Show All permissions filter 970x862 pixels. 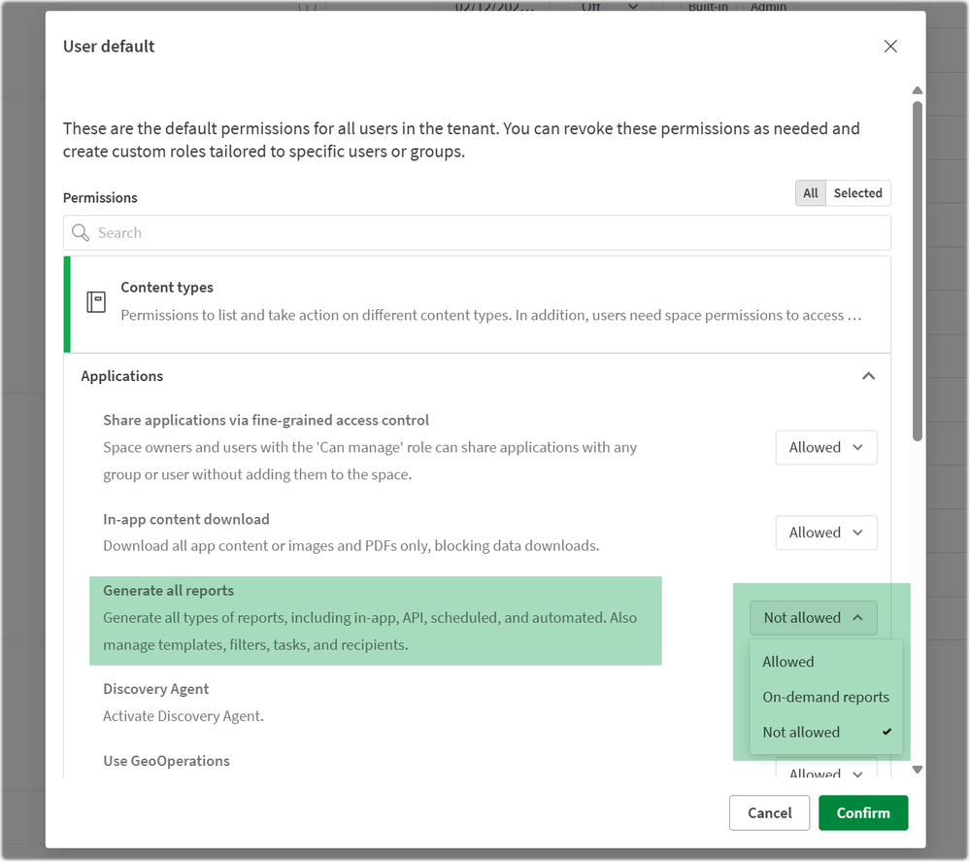point(811,193)
